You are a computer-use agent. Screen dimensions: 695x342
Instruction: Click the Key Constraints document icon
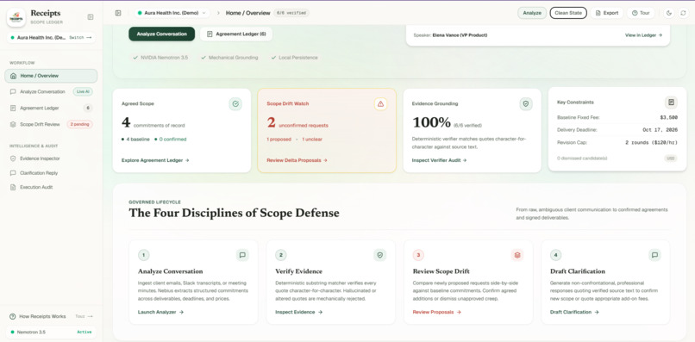[x=671, y=103]
